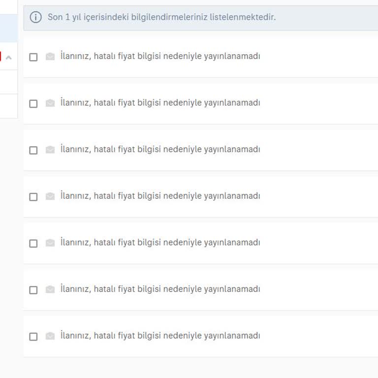Check the first notification's checkbox
The image size is (378, 378).
(x=33, y=57)
